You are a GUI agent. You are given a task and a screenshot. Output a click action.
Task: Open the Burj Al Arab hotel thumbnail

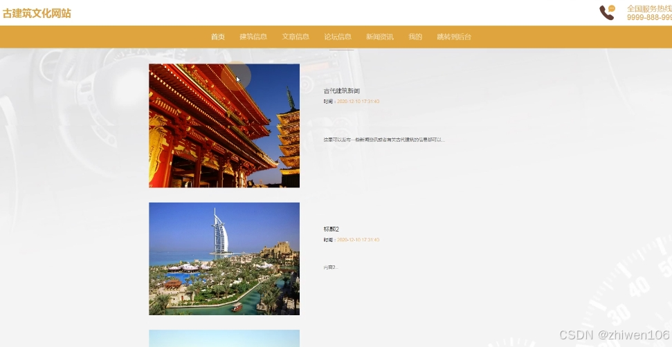[x=224, y=259]
